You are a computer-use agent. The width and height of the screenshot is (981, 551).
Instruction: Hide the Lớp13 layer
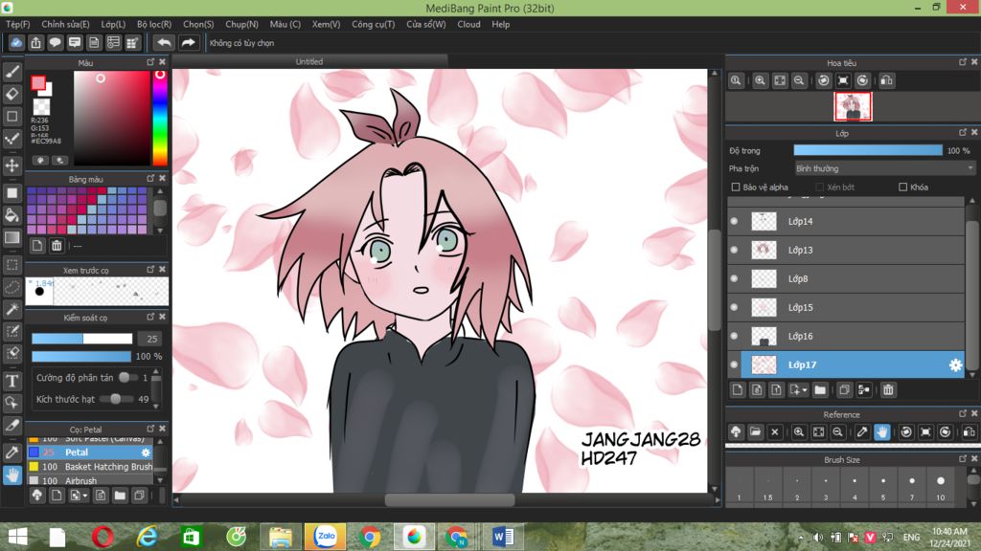[735, 250]
